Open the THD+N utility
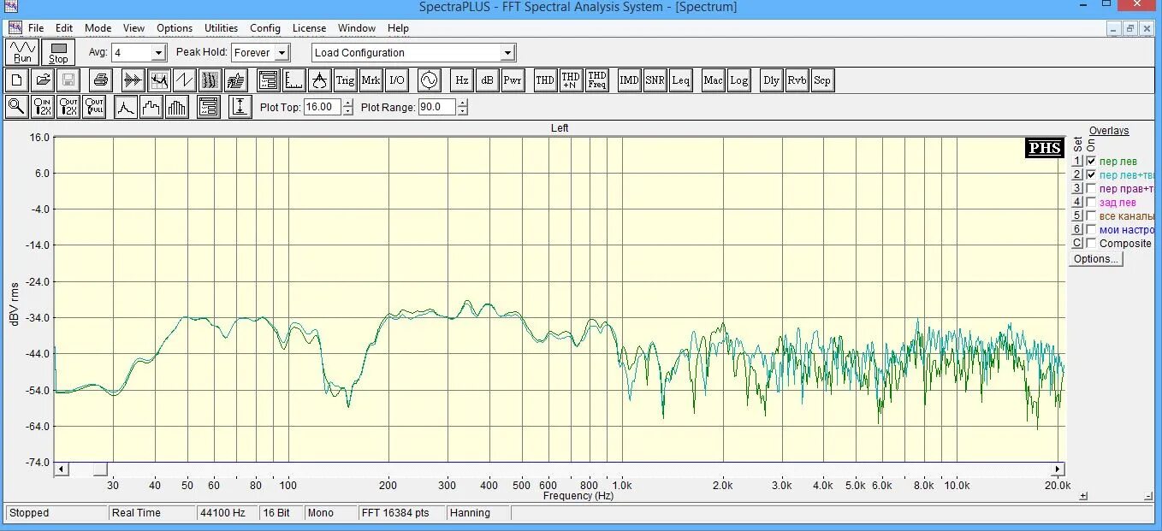Image resolution: width=1162 pixels, height=531 pixels. (x=571, y=80)
